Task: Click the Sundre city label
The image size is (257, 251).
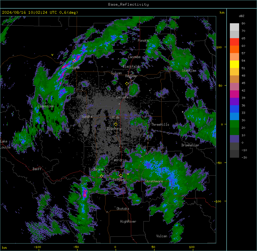Action: 87,117
